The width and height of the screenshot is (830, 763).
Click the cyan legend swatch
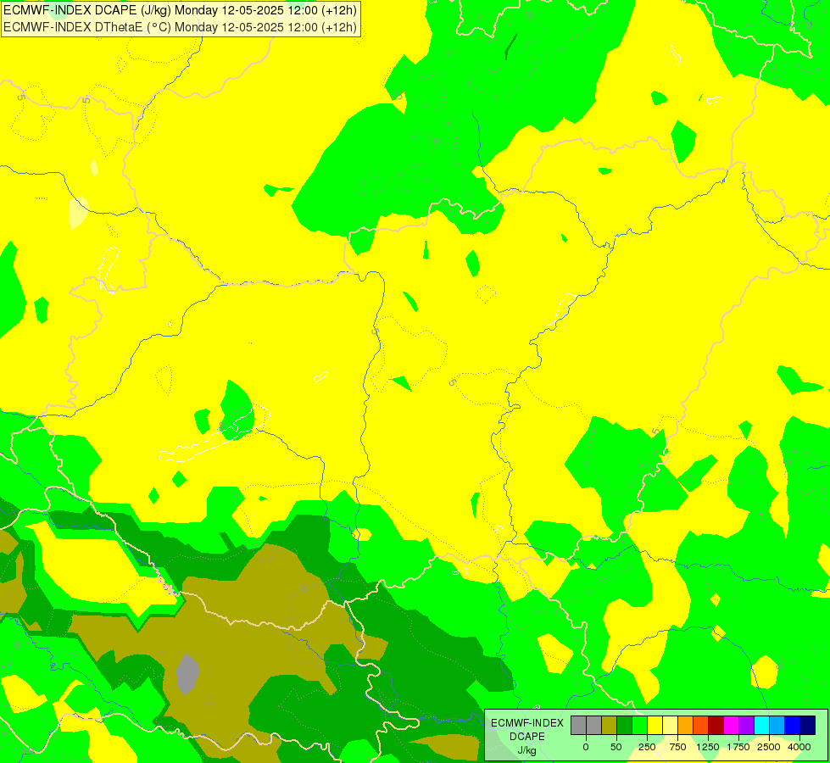click(x=761, y=725)
